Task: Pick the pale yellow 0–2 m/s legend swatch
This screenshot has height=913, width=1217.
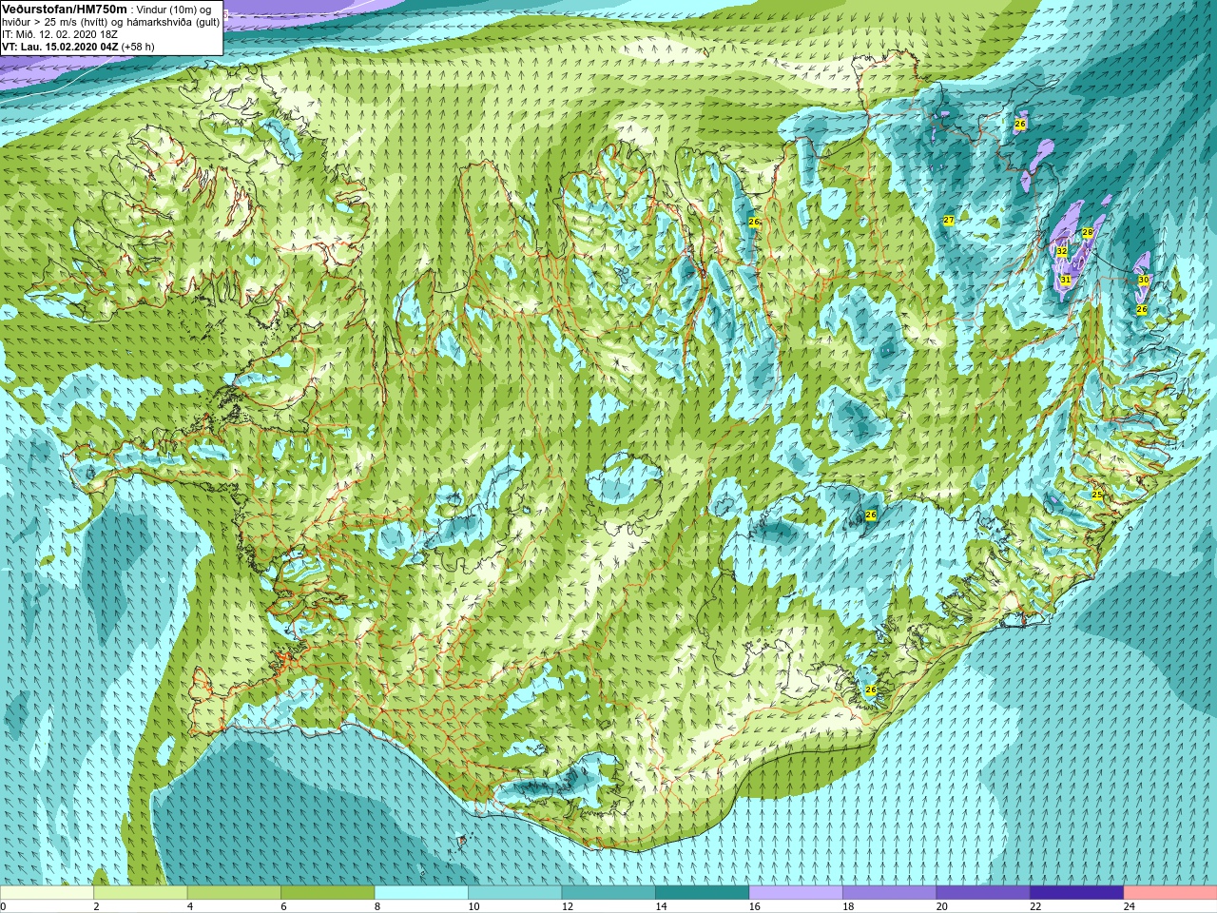Action: coord(47,893)
